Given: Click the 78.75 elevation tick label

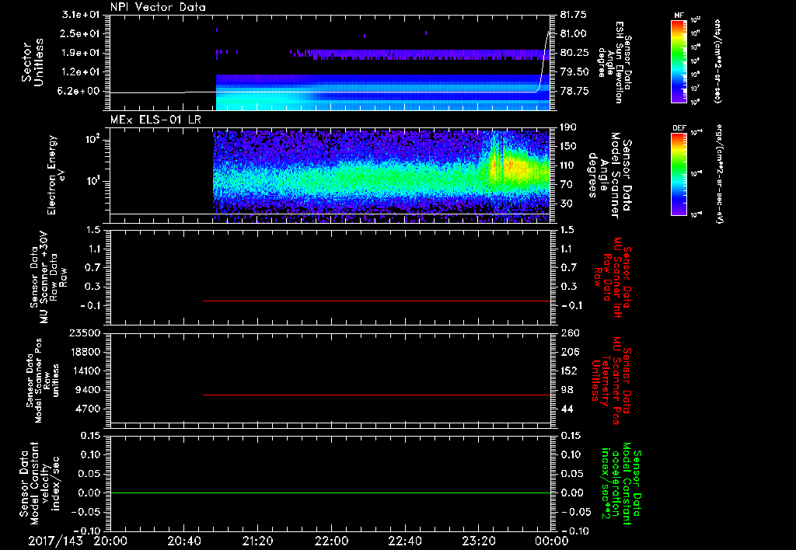Looking at the screenshot, I should pos(573,91).
